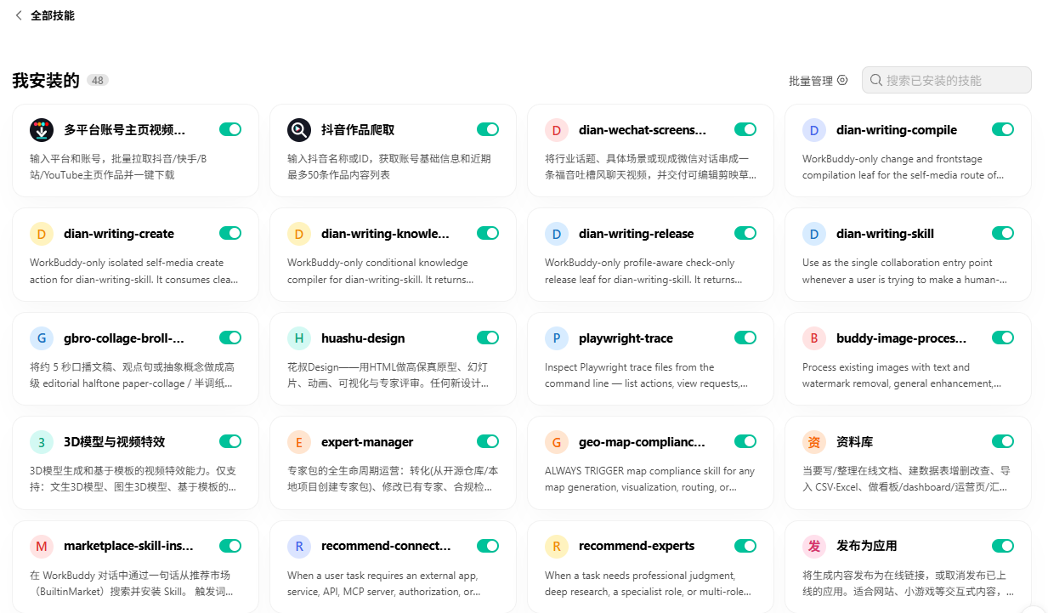Screen dimensions: 1048x613
Task: Toggle off gbro-collage-broll skill
Action: [230, 338]
